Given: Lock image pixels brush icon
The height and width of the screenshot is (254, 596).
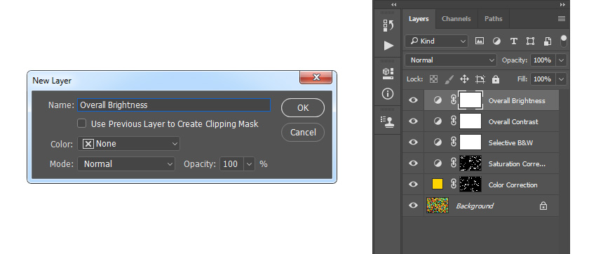Looking at the screenshot, I should tap(449, 79).
